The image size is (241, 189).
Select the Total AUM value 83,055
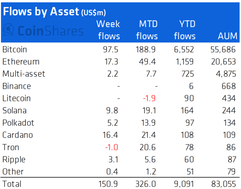[x=224, y=184]
